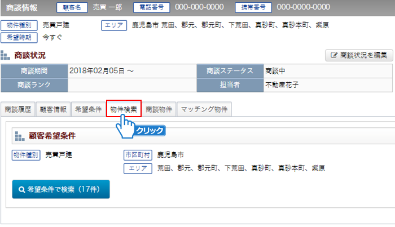Click the pencil icon in 商談状況を編集

click(334, 55)
